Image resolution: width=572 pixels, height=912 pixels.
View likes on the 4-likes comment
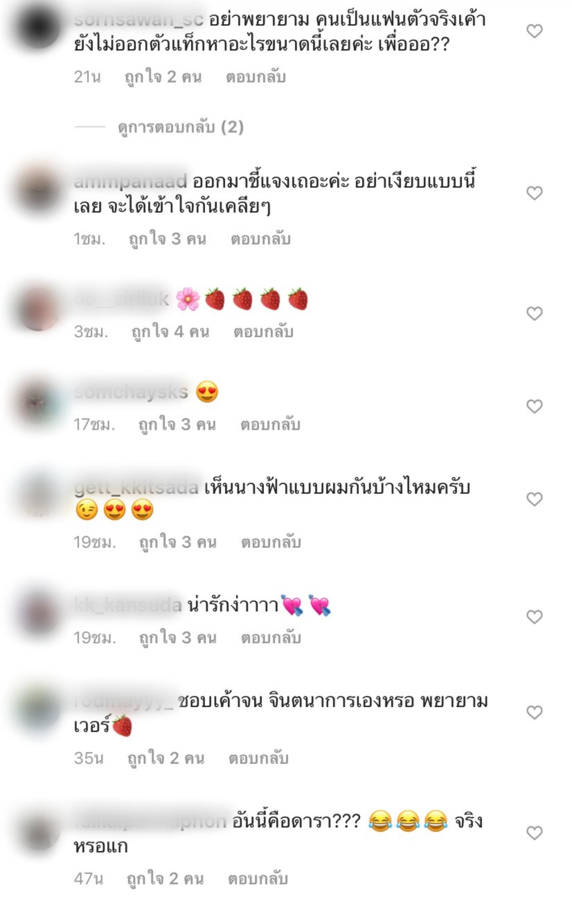pyautogui.click(x=170, y=332)
